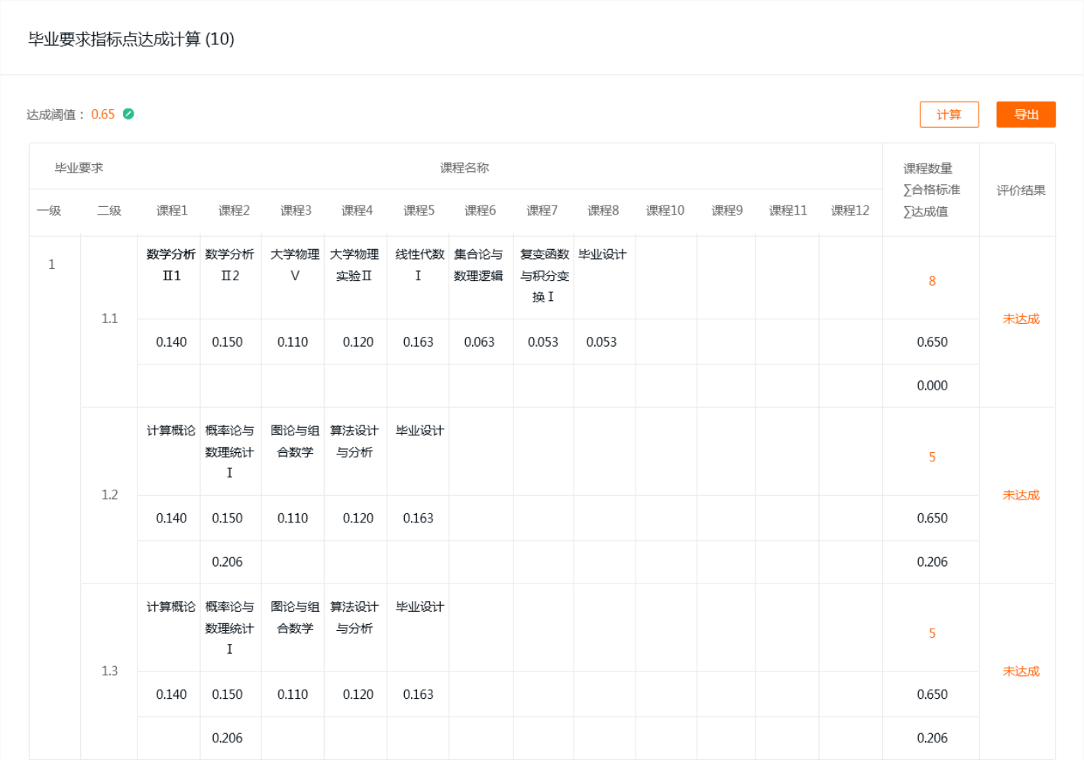Click 概率论与数理统计Ⅰ in row 1.2

coord(230,451)
